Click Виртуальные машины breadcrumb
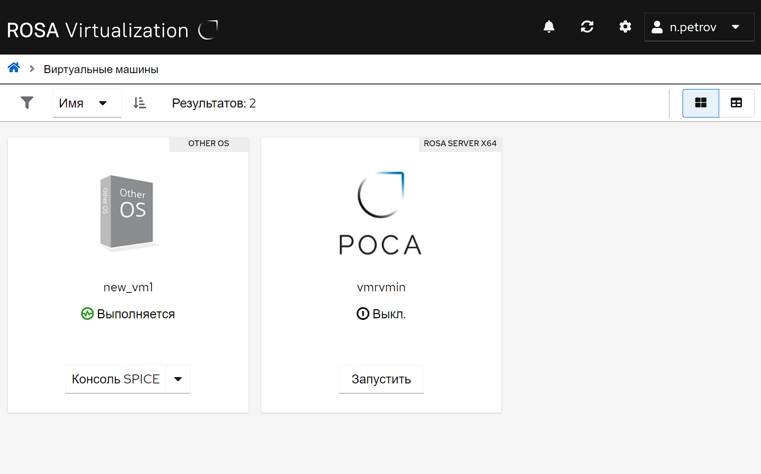 (x=101, y=69)
